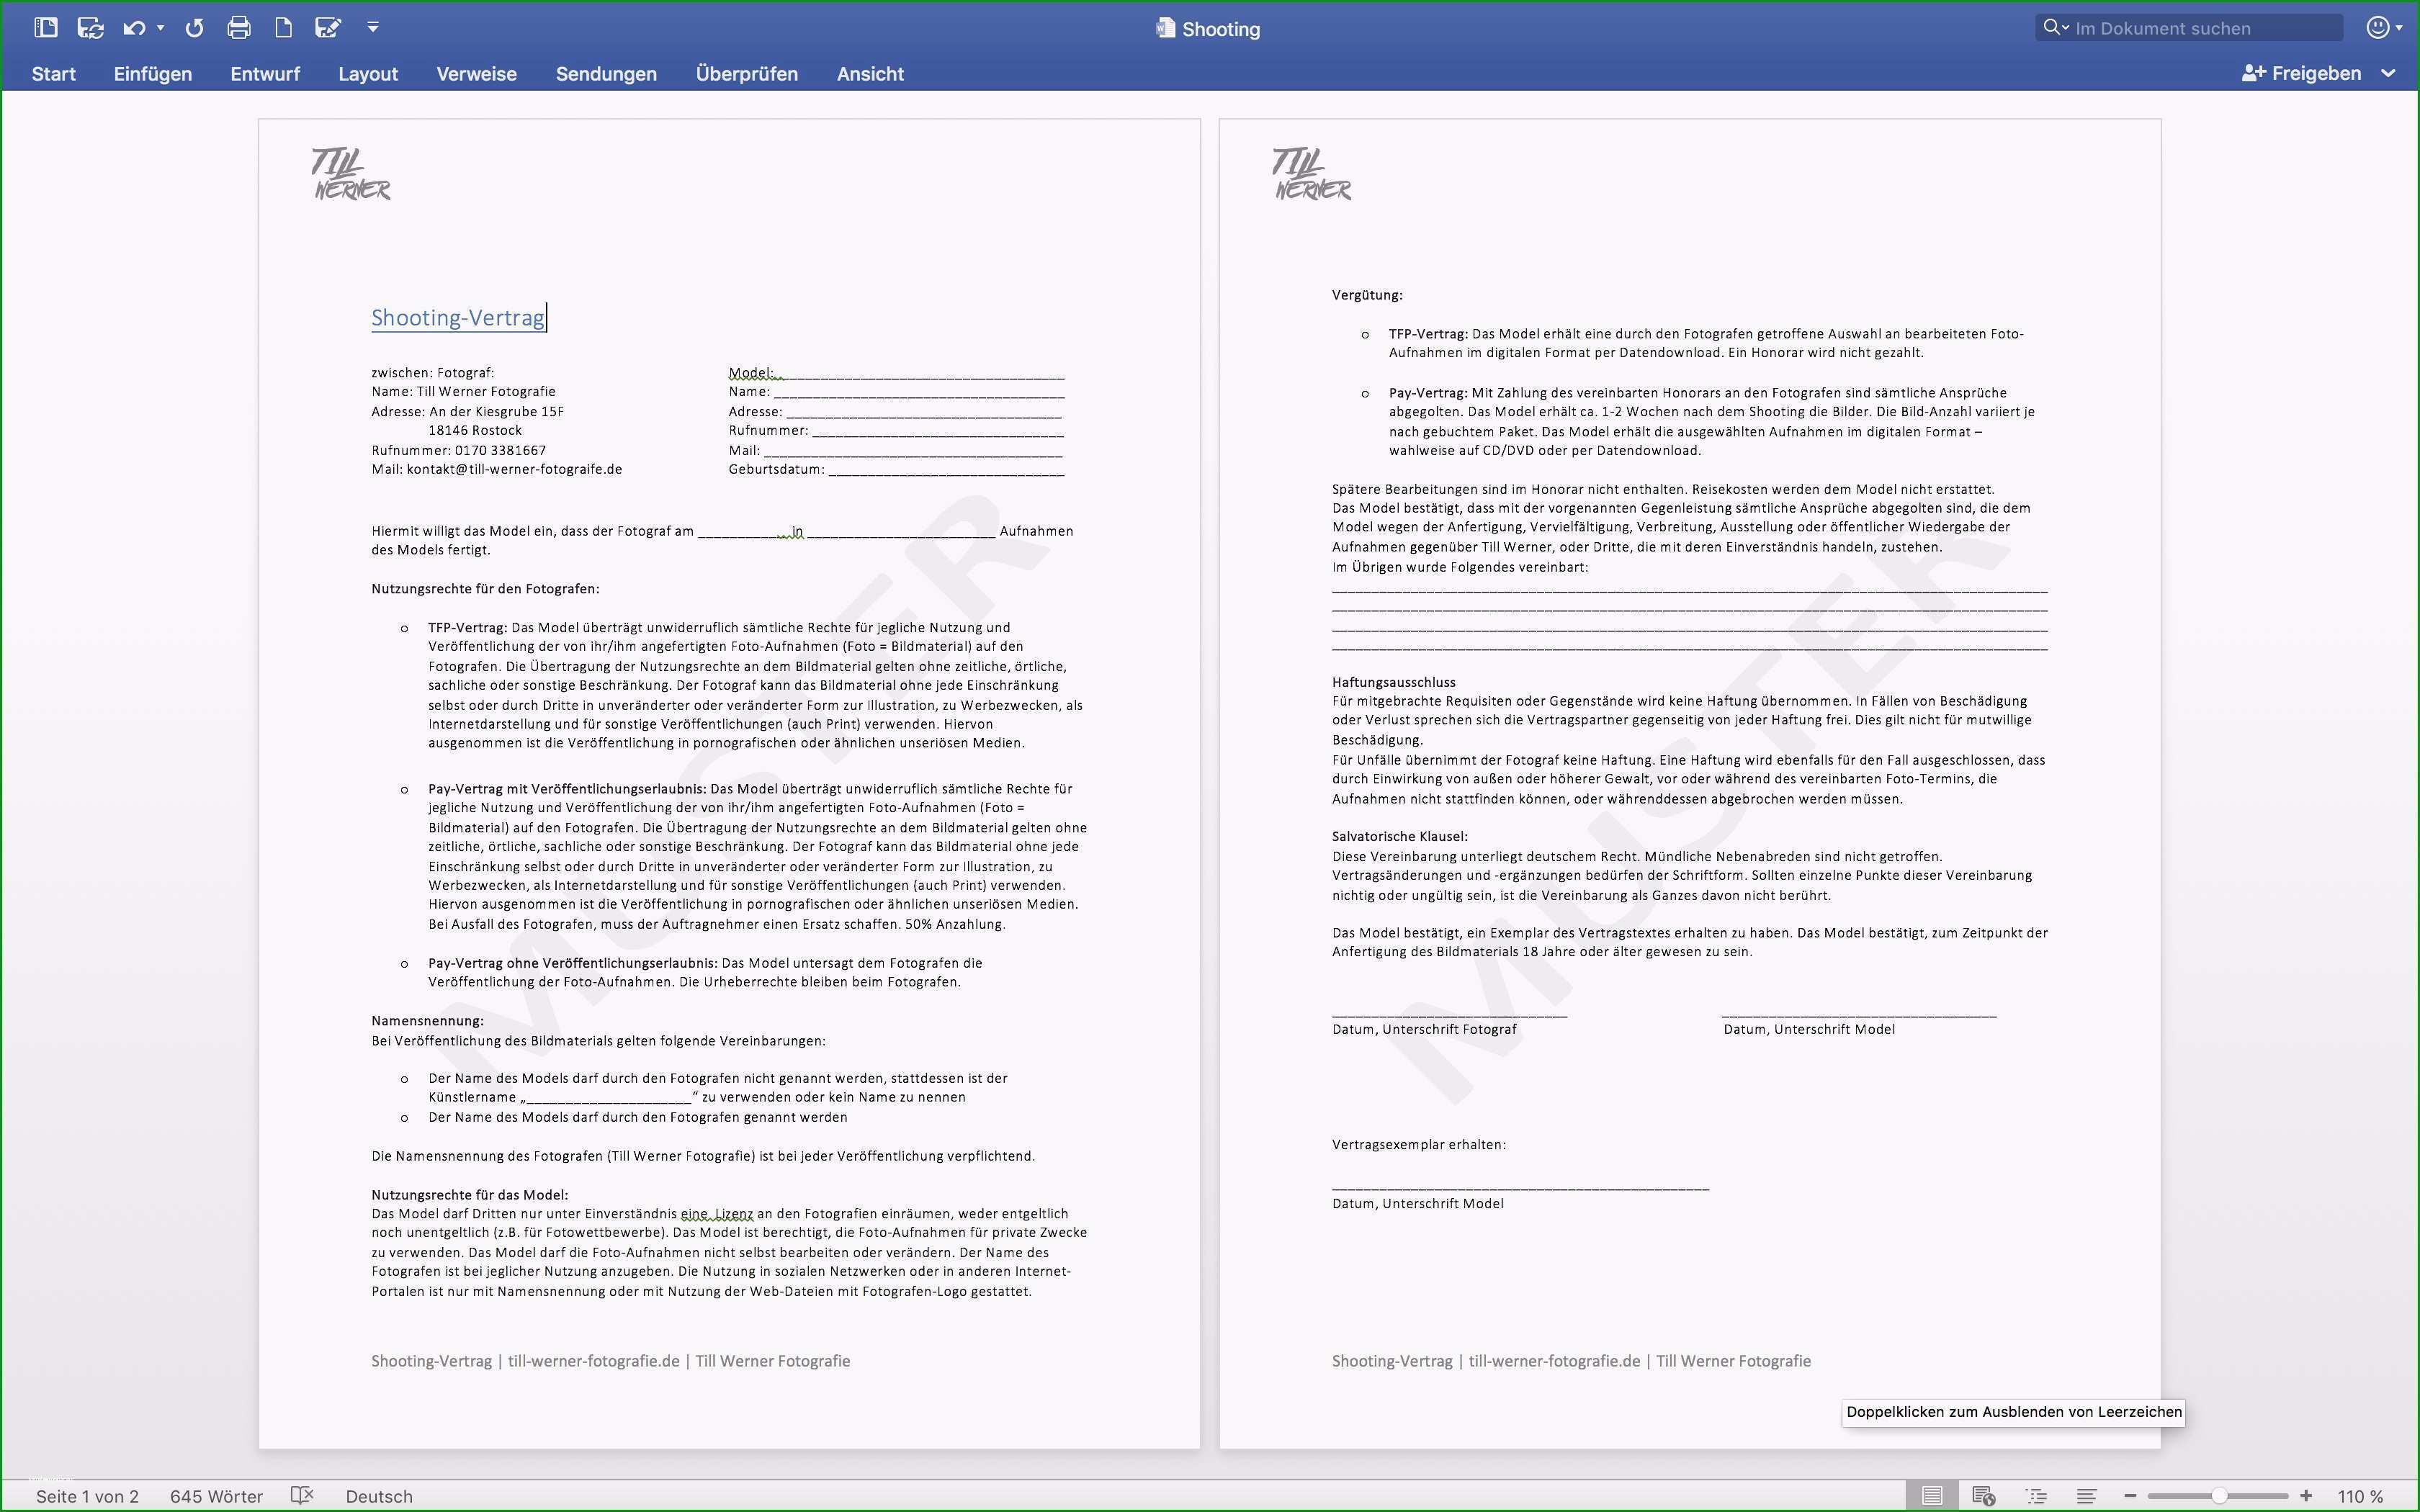The height and width of the screenshot is (1512, 2420).
Task: Click the edit/sign document toolbar icon
Action: coord(328,28)
